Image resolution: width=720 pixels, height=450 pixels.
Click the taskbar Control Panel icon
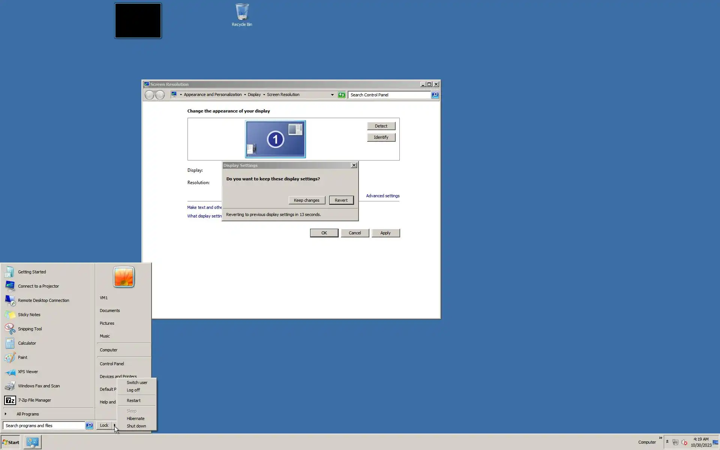(x=33, y=442)
